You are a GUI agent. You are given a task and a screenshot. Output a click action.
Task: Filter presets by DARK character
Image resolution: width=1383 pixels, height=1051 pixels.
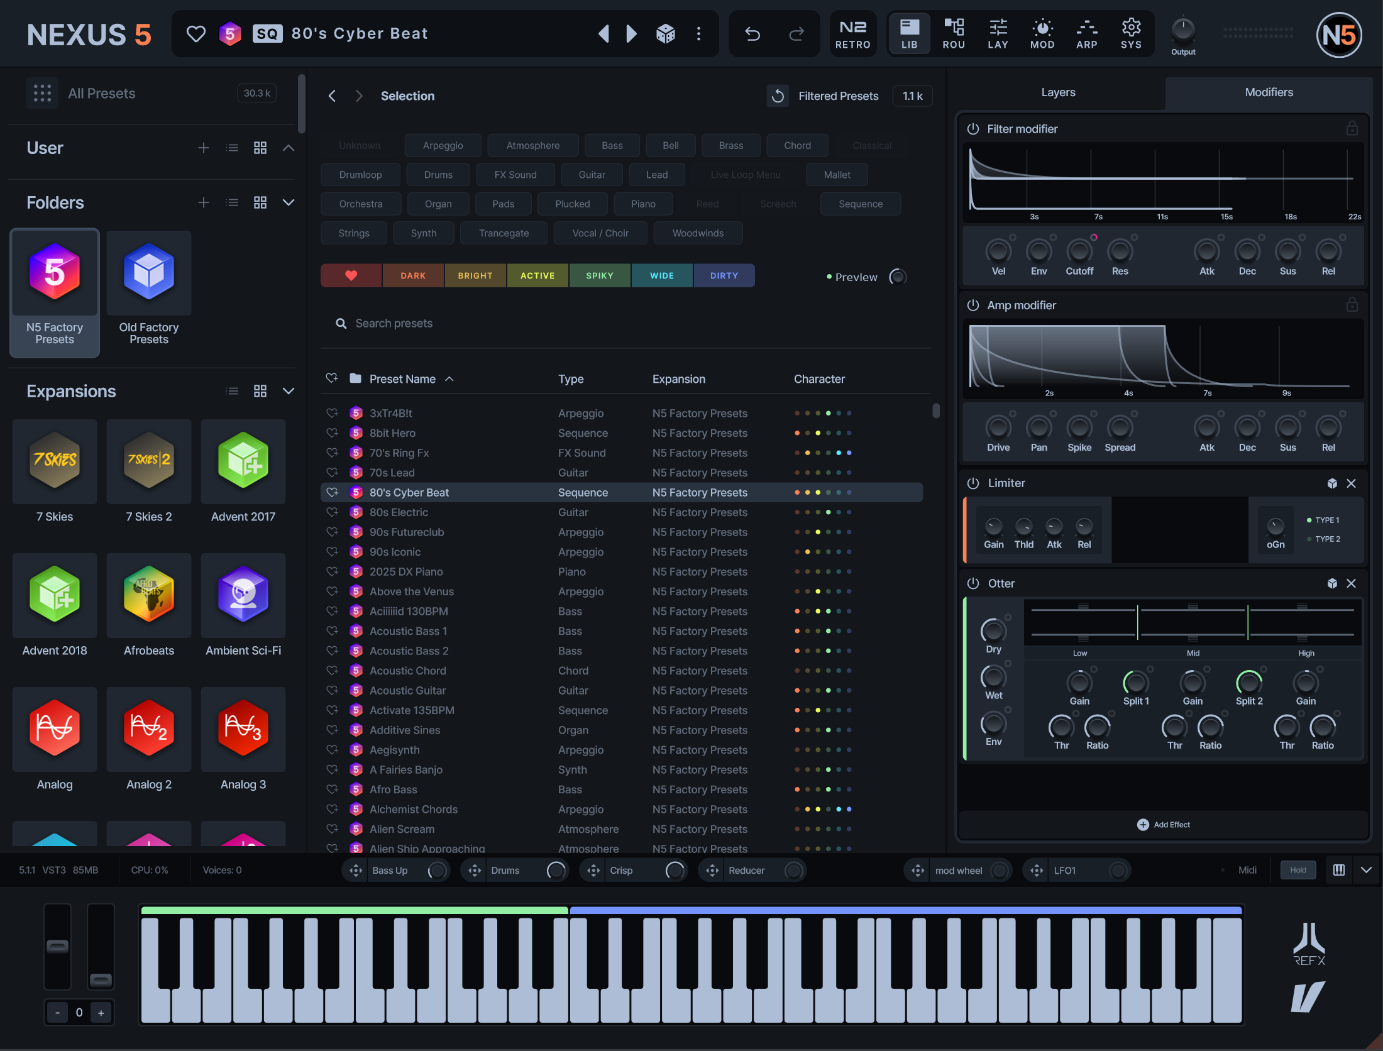413,276
